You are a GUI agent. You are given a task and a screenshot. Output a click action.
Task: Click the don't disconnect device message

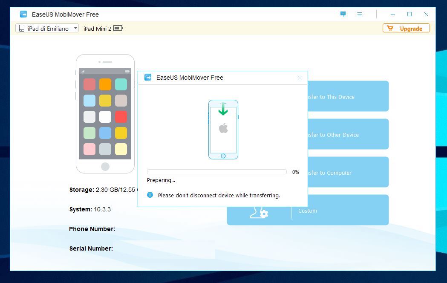219,196
